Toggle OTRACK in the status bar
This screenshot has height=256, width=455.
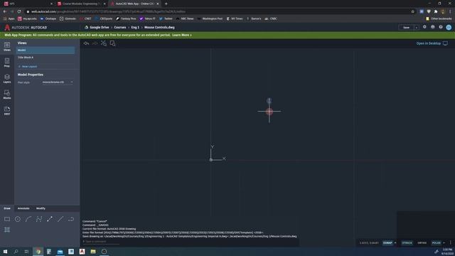click(407, 242)
